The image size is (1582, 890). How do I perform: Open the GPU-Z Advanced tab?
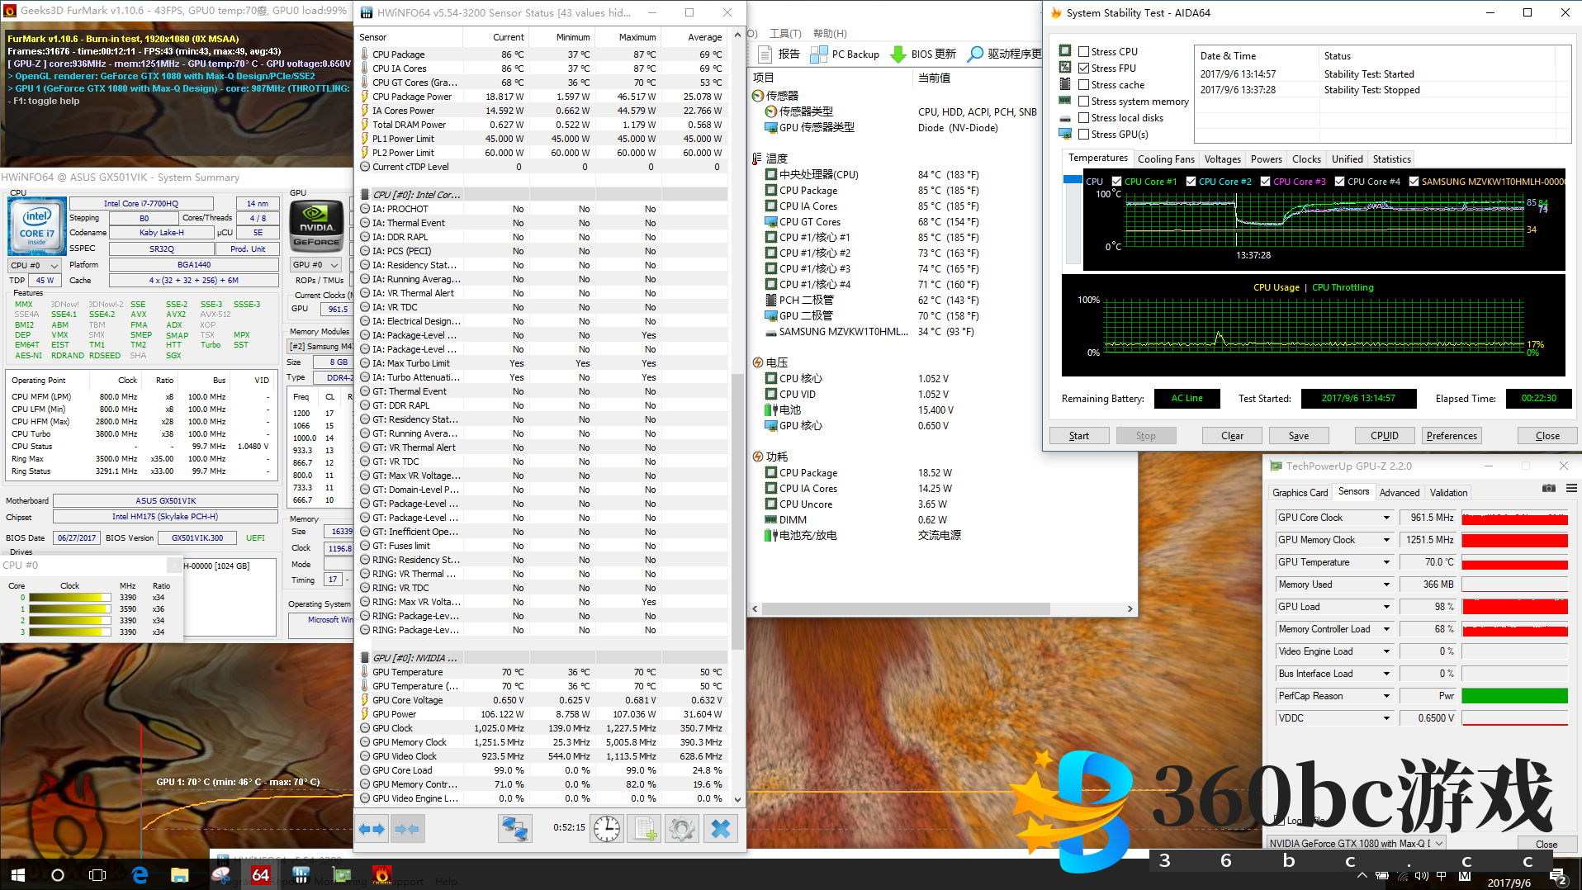1399,493
